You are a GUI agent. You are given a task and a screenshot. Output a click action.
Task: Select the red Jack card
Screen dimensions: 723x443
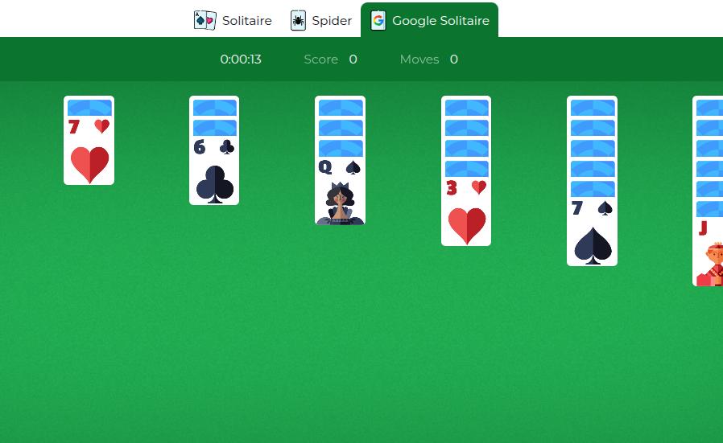(x=708, y=252)
